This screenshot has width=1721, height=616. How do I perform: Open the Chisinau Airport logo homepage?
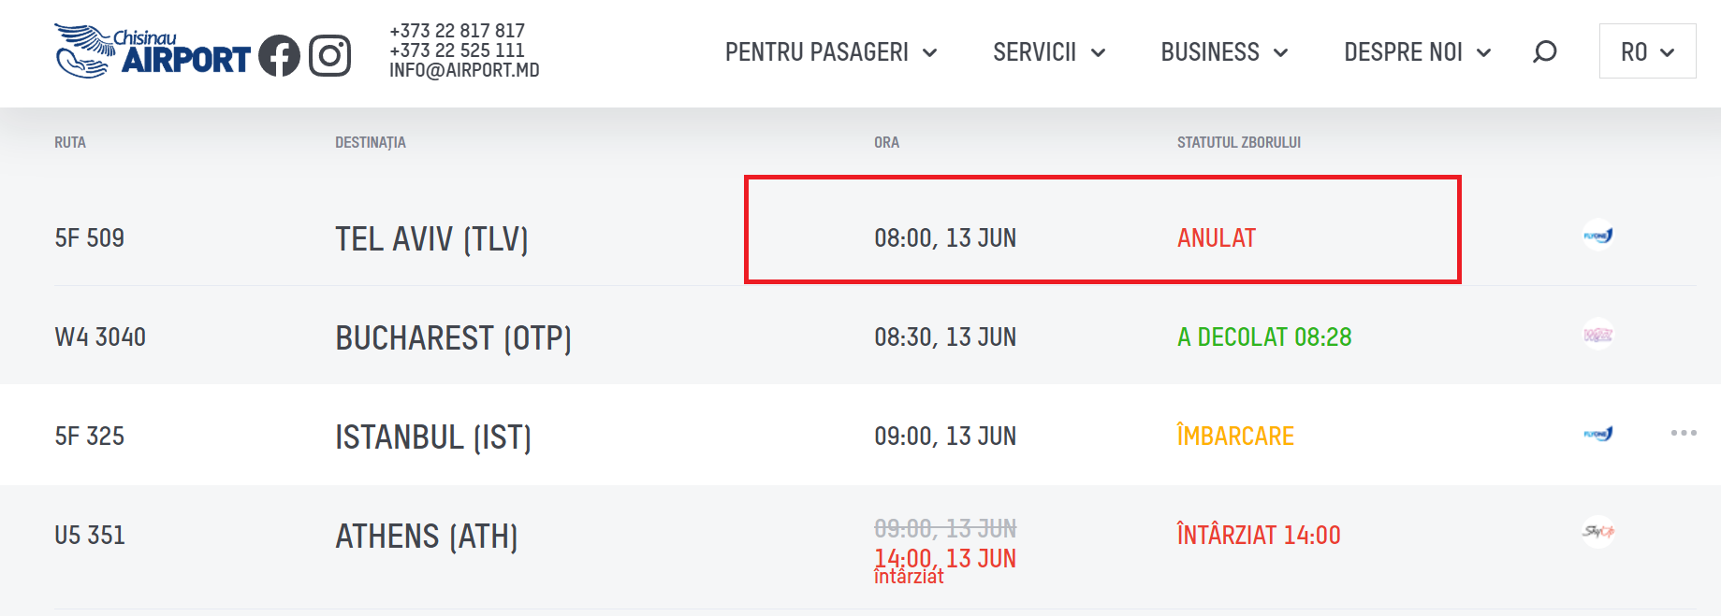pyautogui.click(x=153, y=51)
